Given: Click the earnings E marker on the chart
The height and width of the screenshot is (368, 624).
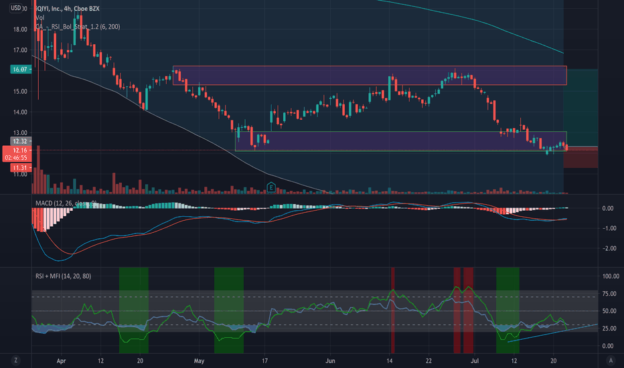Looking at the screenshot, I should [x=270, y=187].
